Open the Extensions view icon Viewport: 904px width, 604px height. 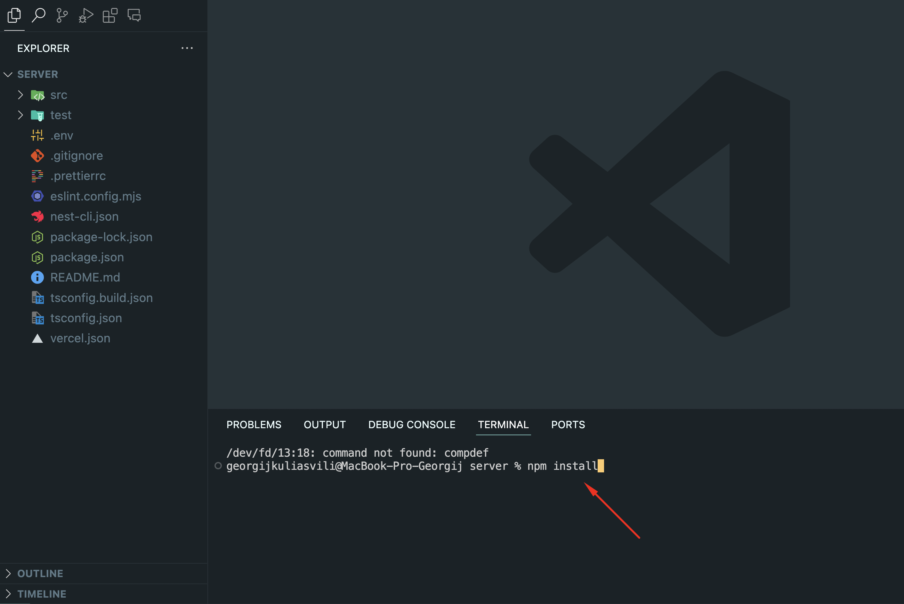[110, 15]
